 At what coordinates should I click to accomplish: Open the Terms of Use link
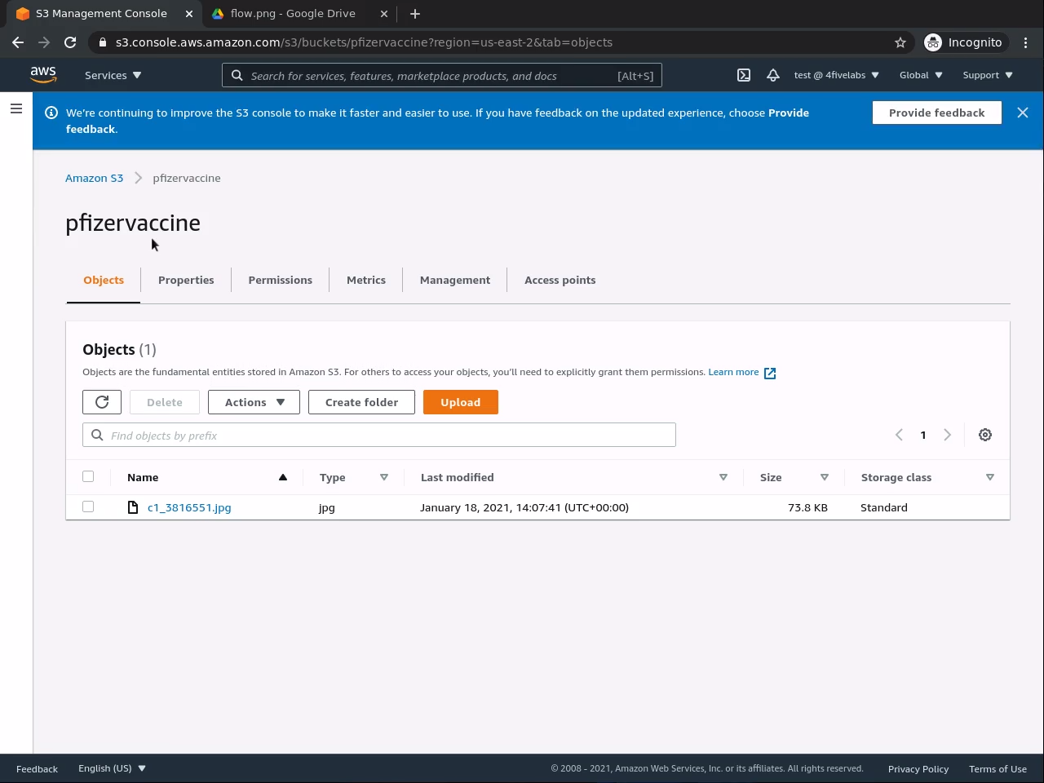(x=998, y=768)
